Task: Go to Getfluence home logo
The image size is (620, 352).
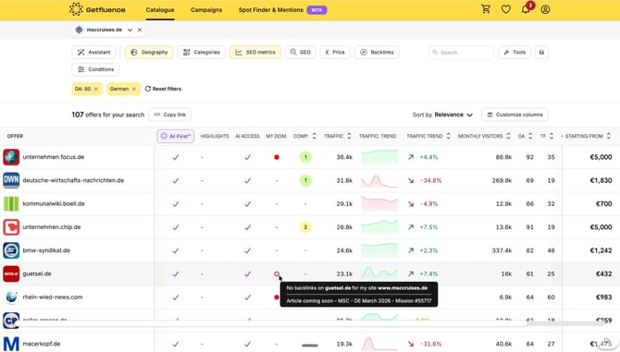Action: coord(97,9)
